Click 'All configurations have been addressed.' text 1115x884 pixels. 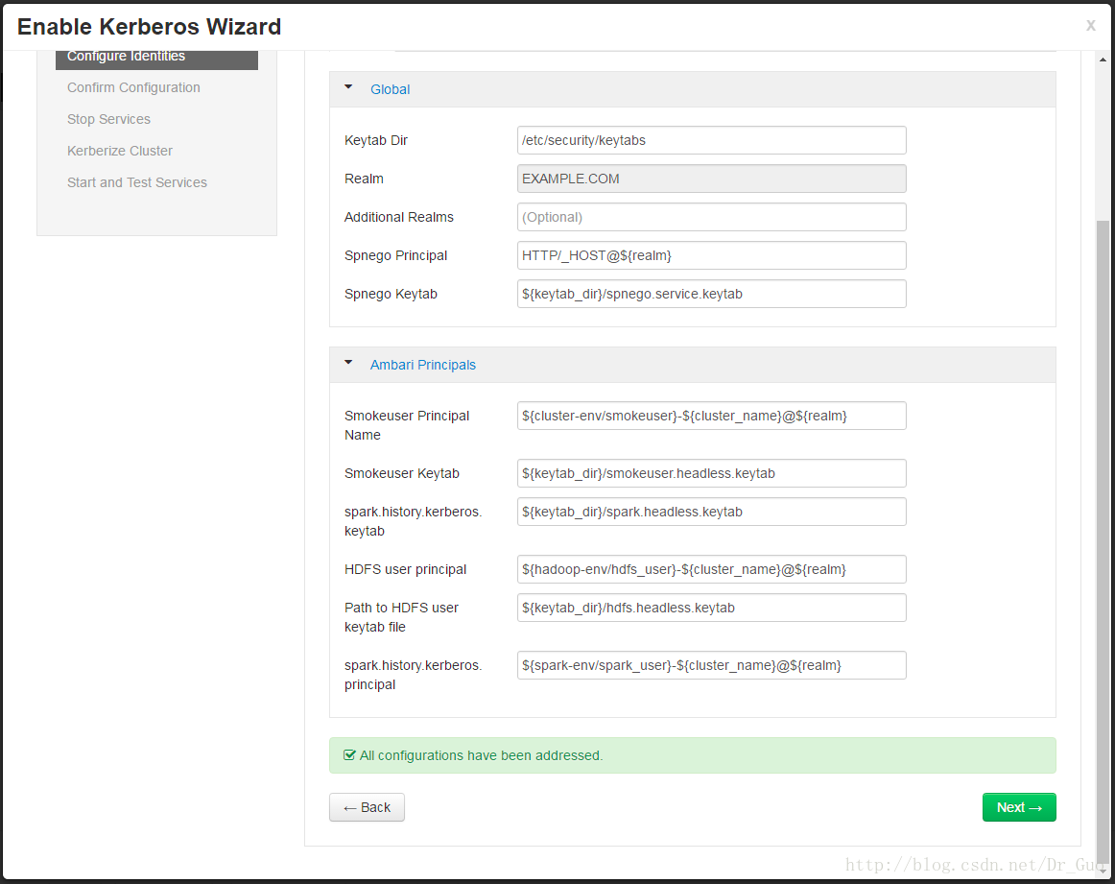[481, 755]
